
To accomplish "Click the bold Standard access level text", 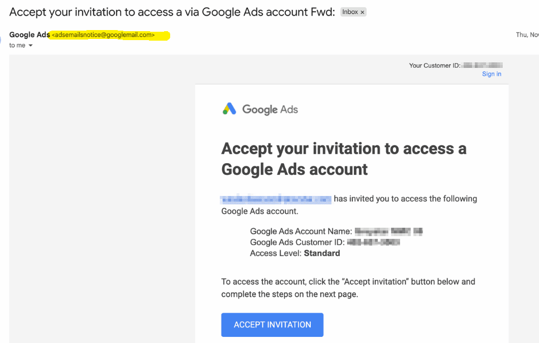I will coord(321,253).
